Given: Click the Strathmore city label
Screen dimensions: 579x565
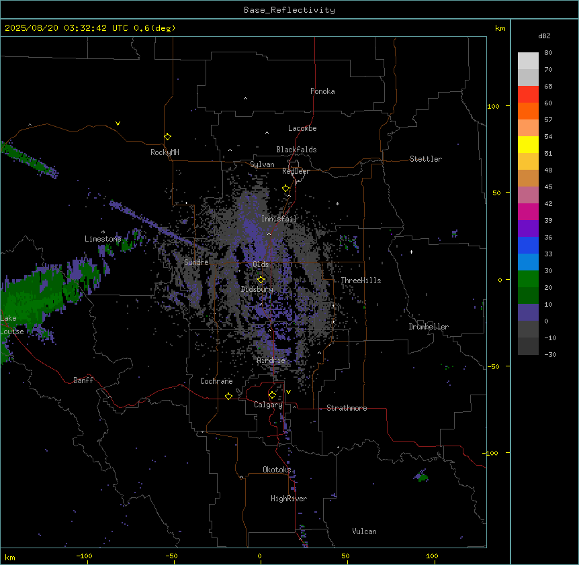Looking at the screenshot, I should [347, 408].
